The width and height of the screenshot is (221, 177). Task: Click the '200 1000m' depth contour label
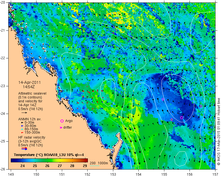click(x=99, y=163)
